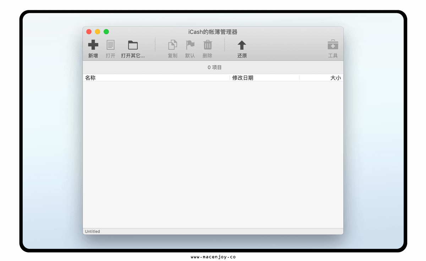This screenshot has width=426, height=261.
Task: Sort by the 修改日期 column header
Action: pyautogui.click(x=265, y=78)
